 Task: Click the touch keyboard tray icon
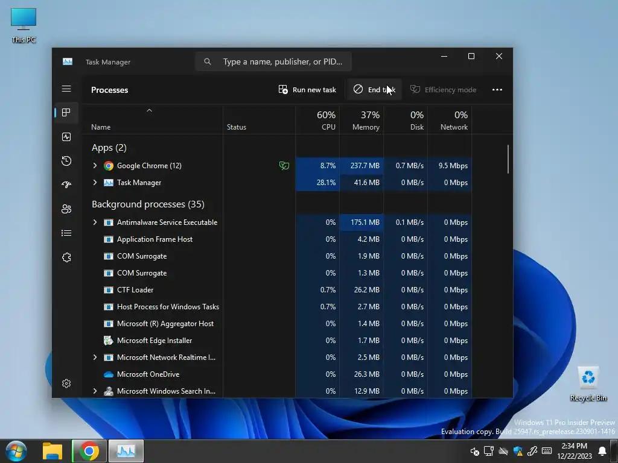(547, 451)
